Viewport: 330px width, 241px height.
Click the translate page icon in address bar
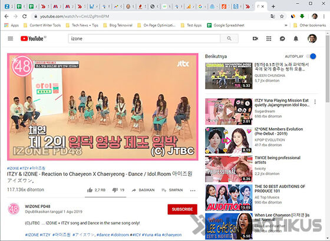pyautogui.click(x=272, y=16)
